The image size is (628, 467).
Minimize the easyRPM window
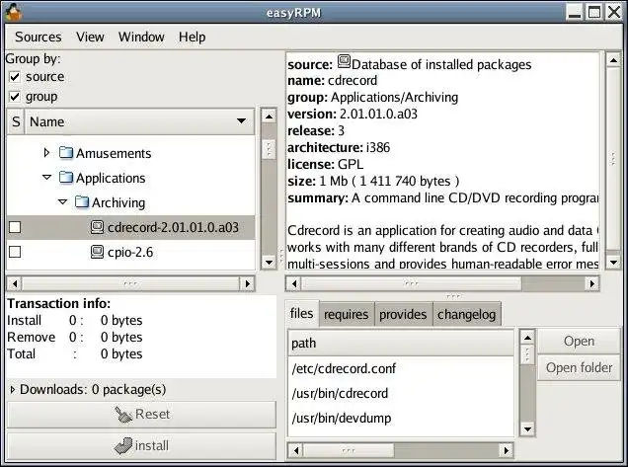tap(575, 12)
